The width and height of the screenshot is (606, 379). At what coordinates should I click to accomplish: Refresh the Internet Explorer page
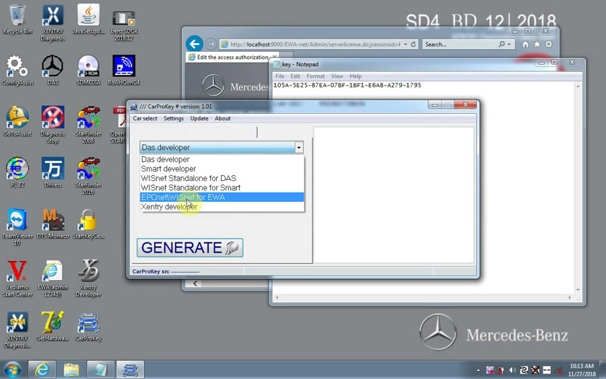pyautogui.click(x=413, y=44)
